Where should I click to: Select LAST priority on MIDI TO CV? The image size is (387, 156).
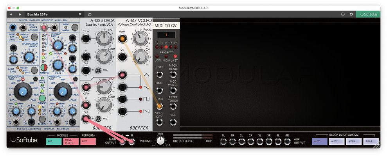(x=175, y=56)
